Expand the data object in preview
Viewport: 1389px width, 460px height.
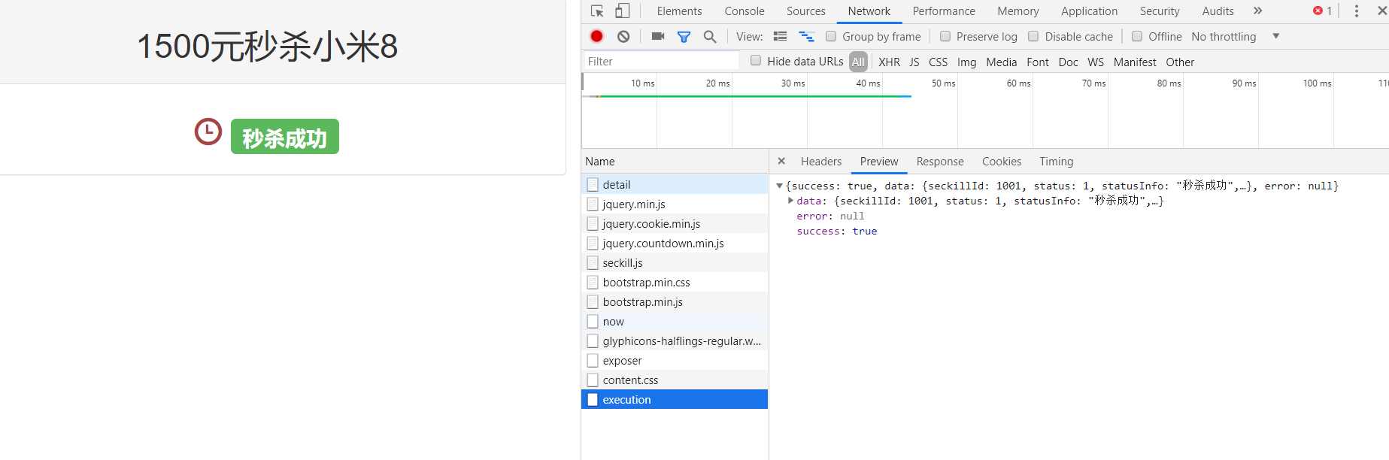pyautogui.click(x=790, y=201)
